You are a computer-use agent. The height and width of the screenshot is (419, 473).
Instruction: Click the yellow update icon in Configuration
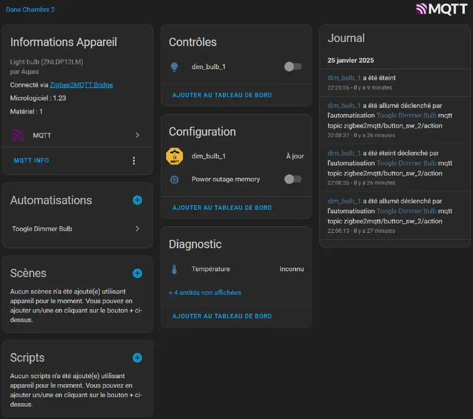pos(174,157)
